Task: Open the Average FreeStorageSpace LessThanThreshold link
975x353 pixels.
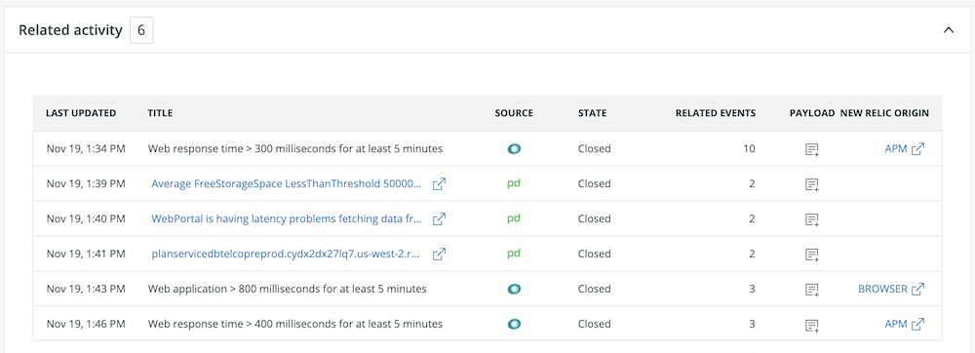Action: pyautogui.click(x=287, y=184)
